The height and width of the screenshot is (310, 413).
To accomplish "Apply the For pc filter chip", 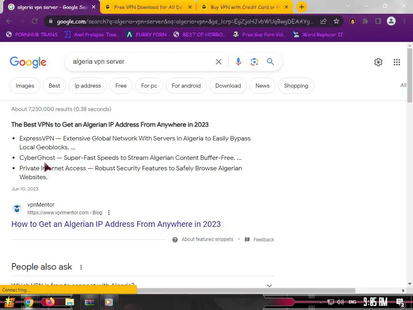I will 149,86.
